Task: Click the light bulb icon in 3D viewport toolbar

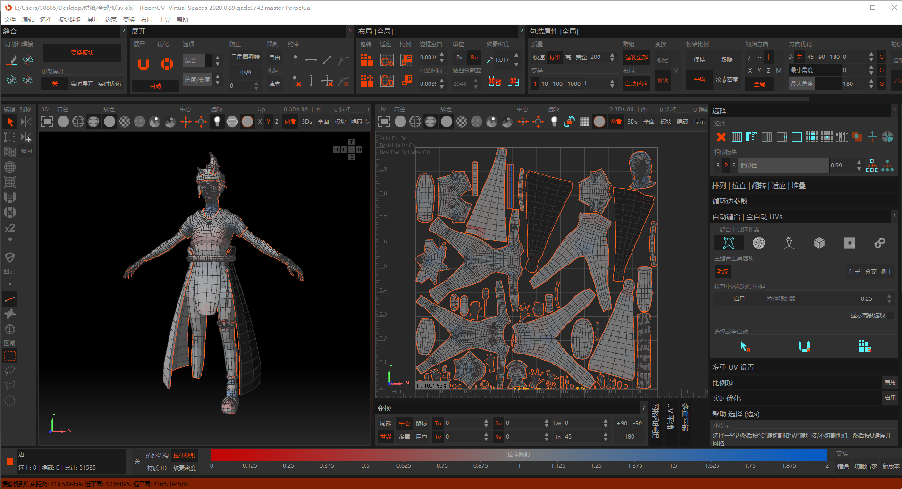Action: click(x=217, y=122)
